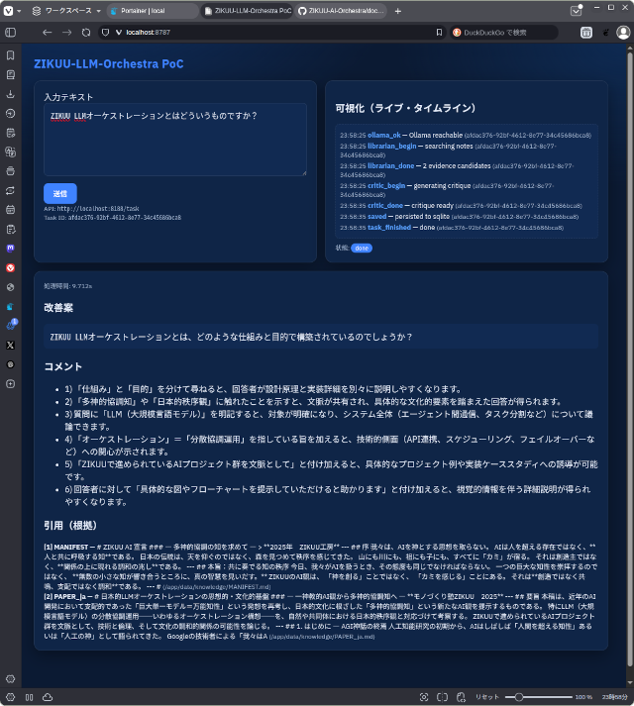Open the X (Twitter) web panel
The height and width of the screenshot is (706, 634).
pyautogui.click(x=10, y=345)
